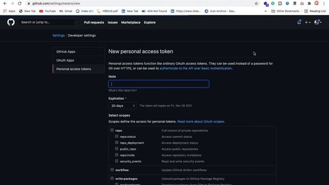
Task: Open the Explore page
Action: click(150, 23)
